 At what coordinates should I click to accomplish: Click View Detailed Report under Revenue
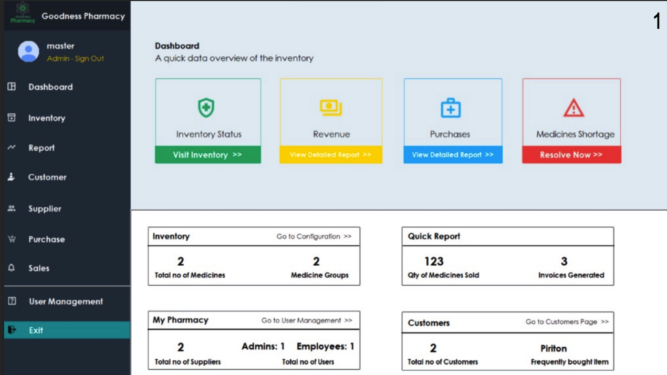click(330, 155)
